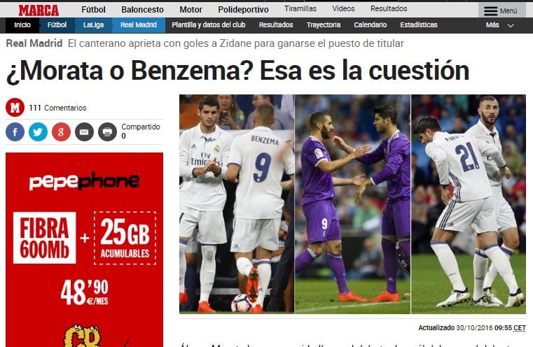View the Calendario tab

point(371,25)
